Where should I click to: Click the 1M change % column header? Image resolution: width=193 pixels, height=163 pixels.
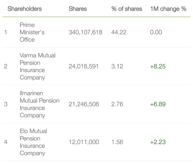point(168,9)
